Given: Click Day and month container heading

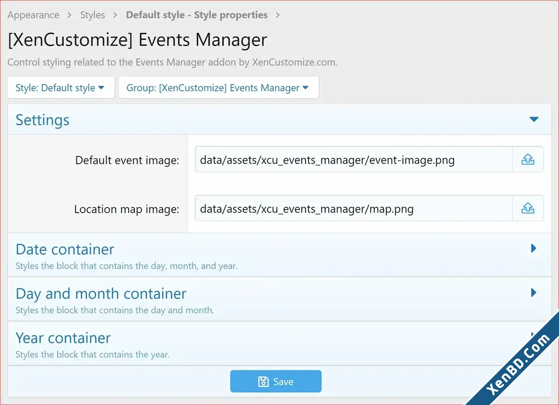Looking at the screenshot, I should [x=101, y=294].
